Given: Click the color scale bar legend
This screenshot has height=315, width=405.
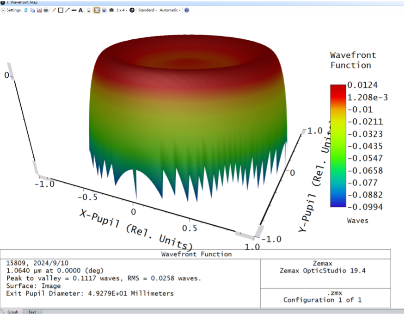Looking at the screenshot, I should [x=338, y=146].
